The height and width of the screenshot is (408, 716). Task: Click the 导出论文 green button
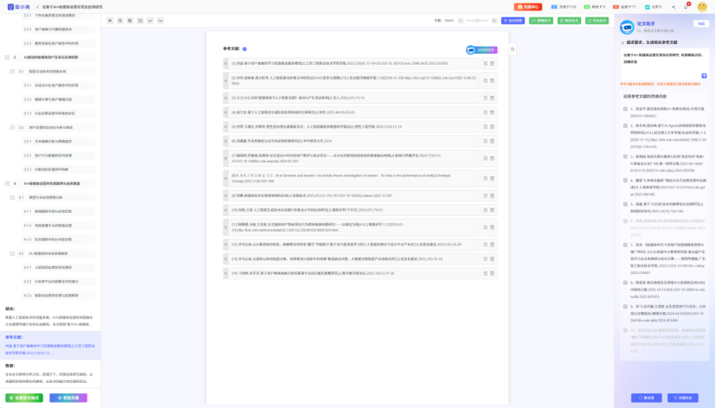click(x=597, y=21)
